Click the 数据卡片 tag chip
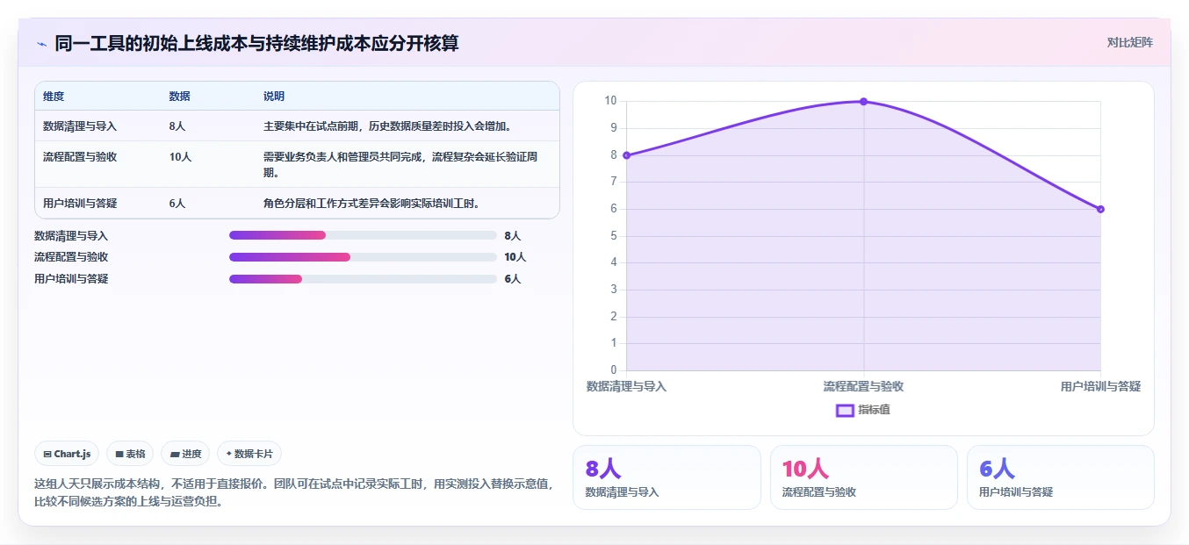Viewport: 1189px width, 545px height. [249, 454]
